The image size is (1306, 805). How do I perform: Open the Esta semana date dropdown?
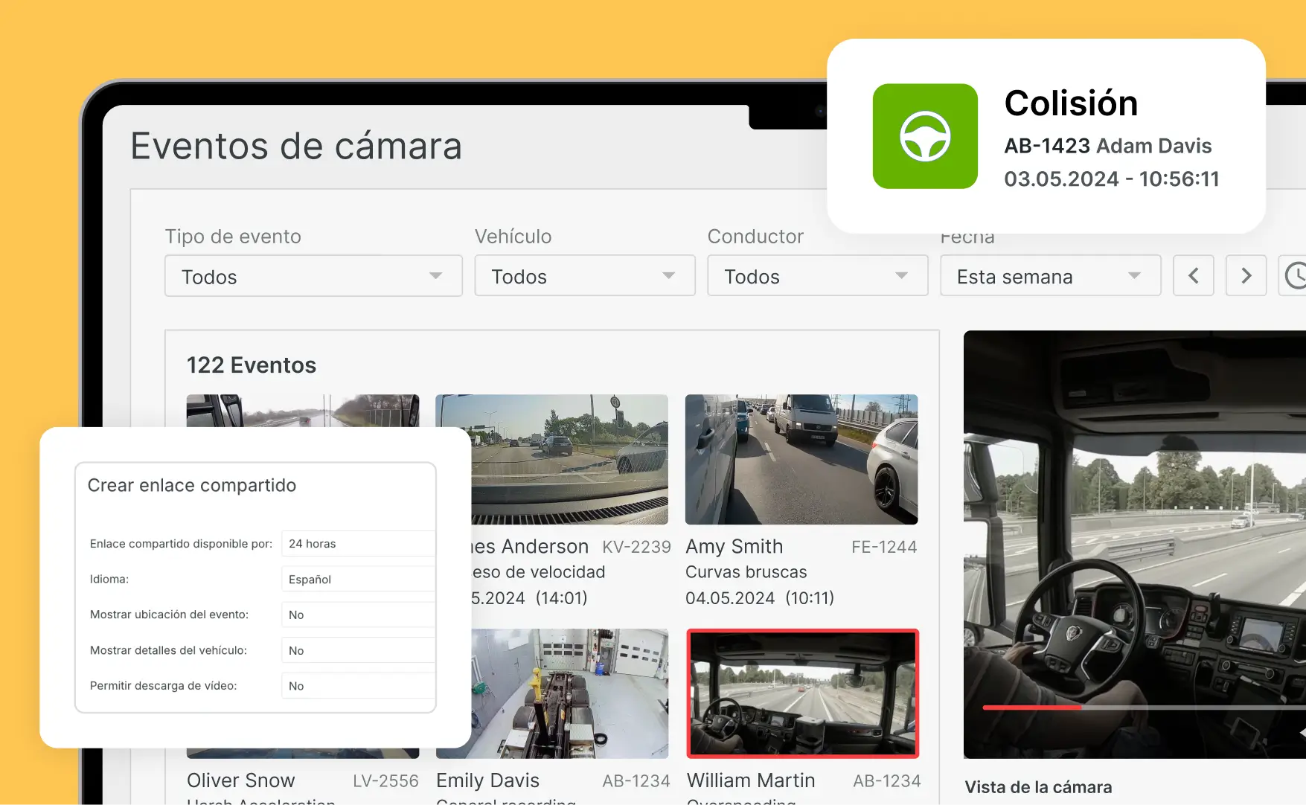pos(1051,276)
